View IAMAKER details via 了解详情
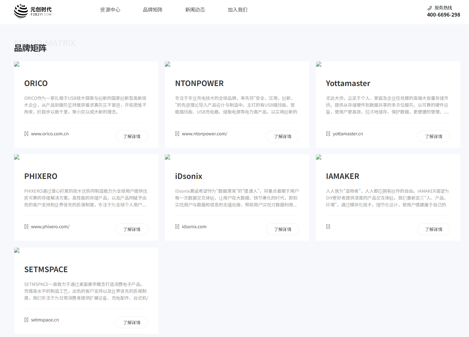 click(x=434, y=229)
